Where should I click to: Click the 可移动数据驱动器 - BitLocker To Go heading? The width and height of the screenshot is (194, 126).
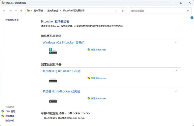tap(65, 113)
